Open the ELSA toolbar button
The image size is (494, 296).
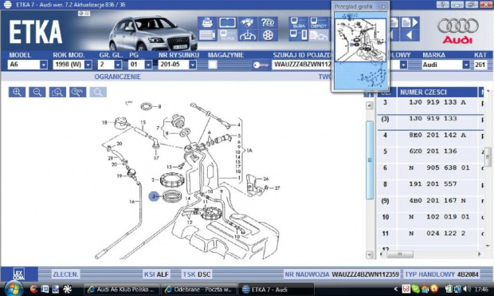298,22
